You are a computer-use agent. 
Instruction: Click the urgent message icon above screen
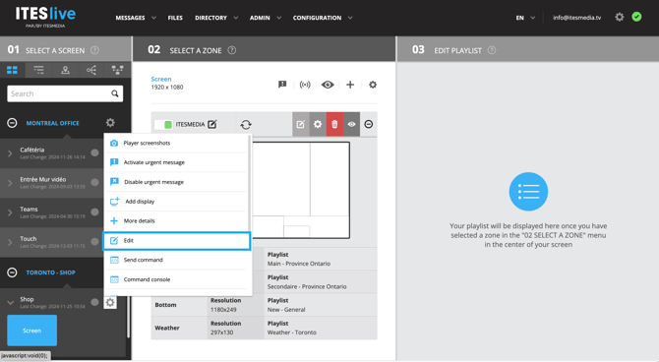(282, 85)
